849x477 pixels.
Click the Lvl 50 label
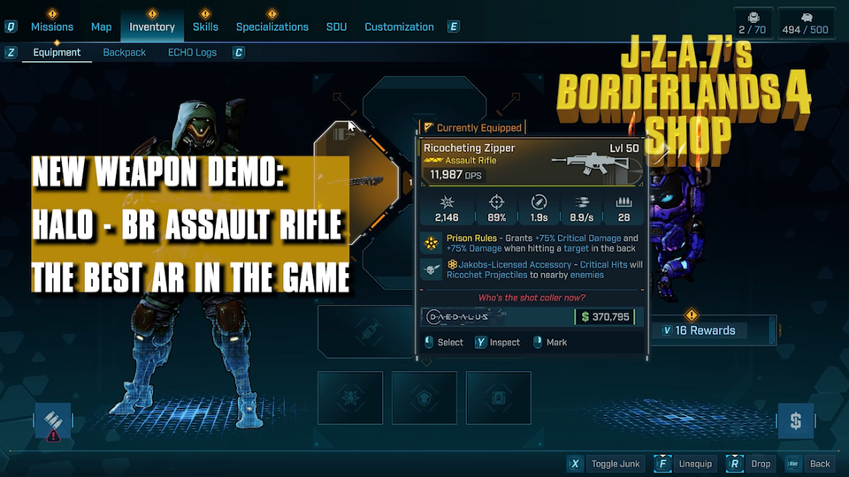(x=624, y=148)
